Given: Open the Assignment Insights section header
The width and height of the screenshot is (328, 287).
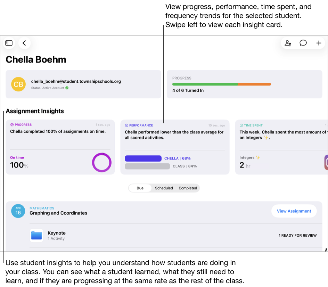Looking at the screenshot, I should [x=35, y=111].
